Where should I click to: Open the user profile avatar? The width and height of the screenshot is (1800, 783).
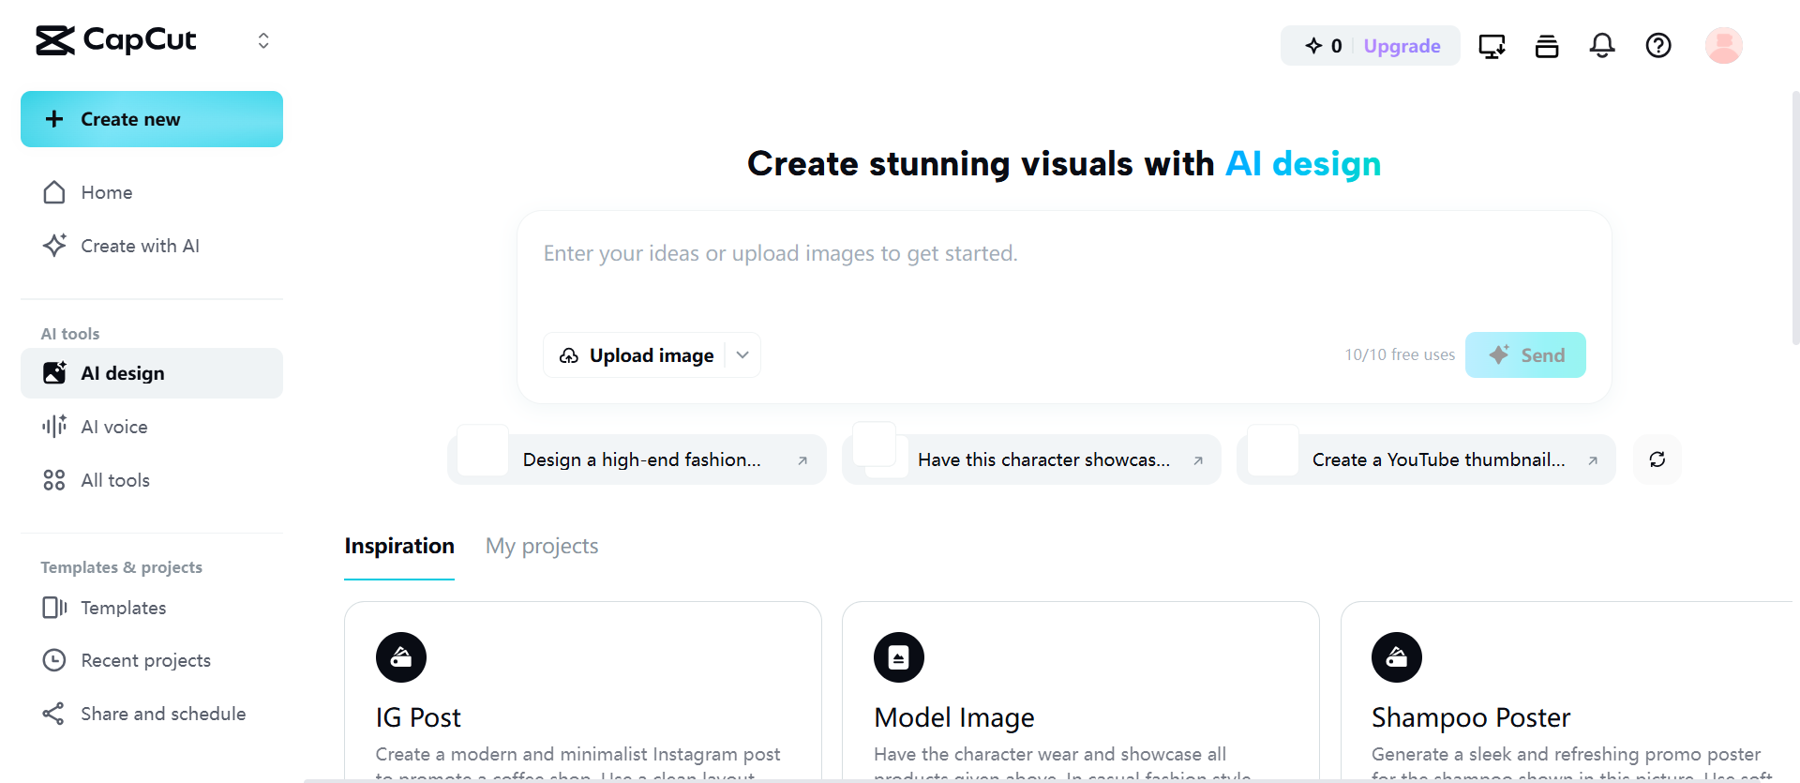click(x=1723, y=45)
